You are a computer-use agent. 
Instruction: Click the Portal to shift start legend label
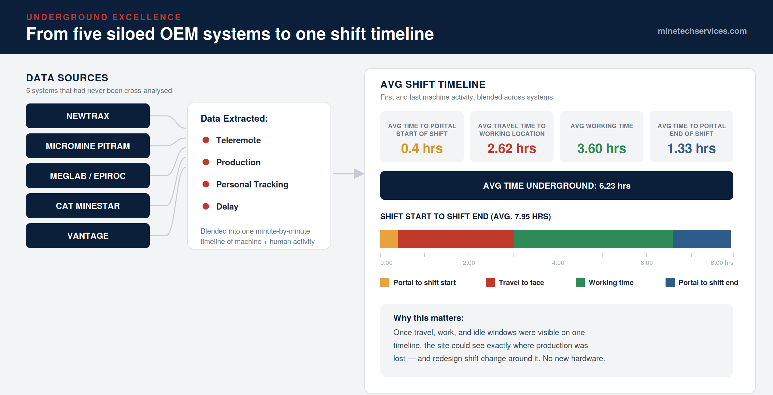(425, 282)
